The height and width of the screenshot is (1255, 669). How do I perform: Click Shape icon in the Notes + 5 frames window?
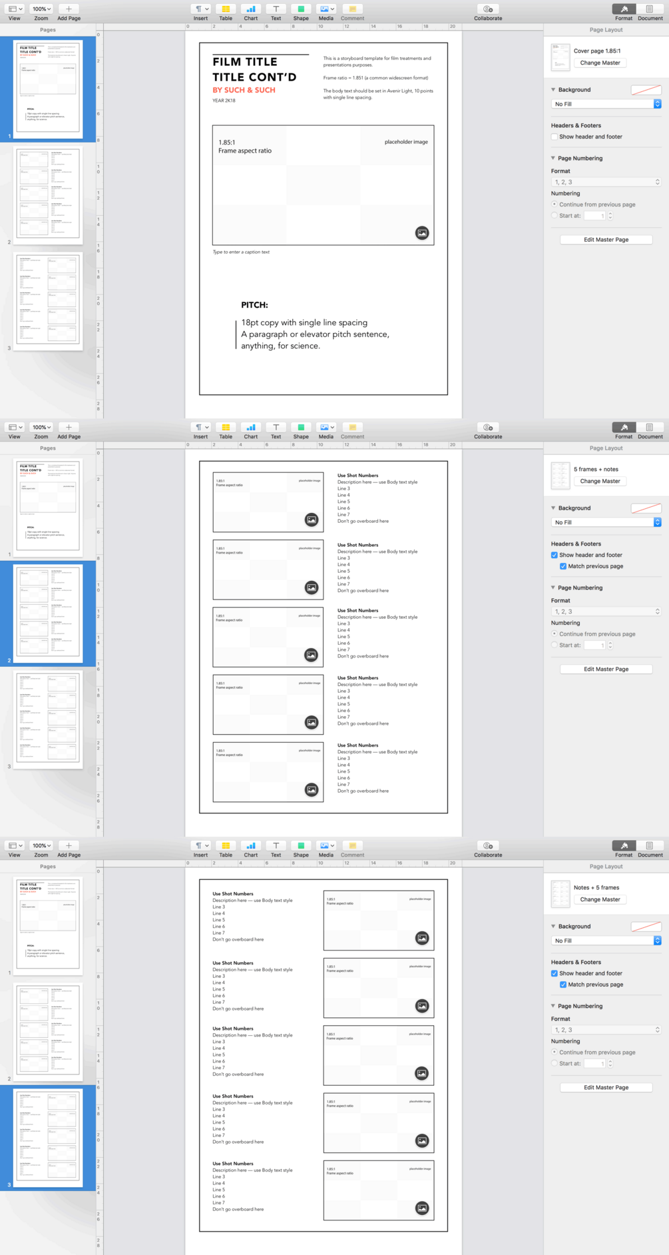click(x=301, y=846)
